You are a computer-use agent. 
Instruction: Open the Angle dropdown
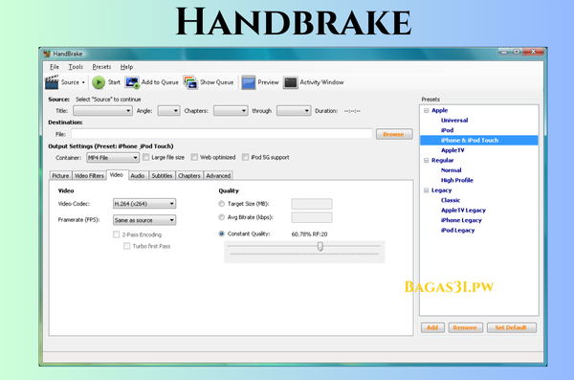[168, 111]
